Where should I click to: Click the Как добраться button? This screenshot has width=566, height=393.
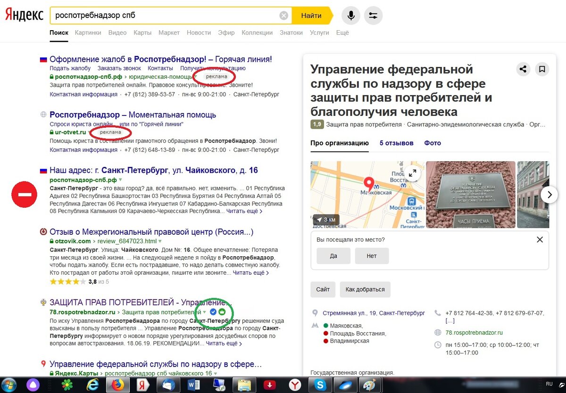(365, 290)
